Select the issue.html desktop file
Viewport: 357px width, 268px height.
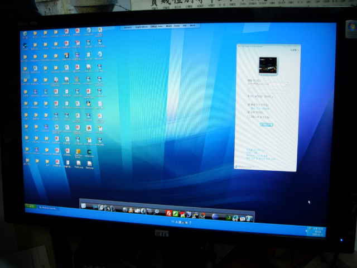click(89, 31)
